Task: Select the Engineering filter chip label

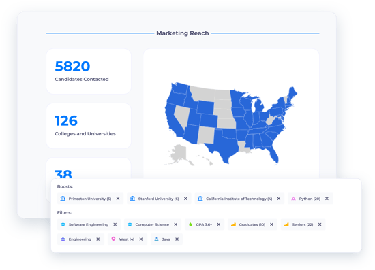Action: [80, 239]
